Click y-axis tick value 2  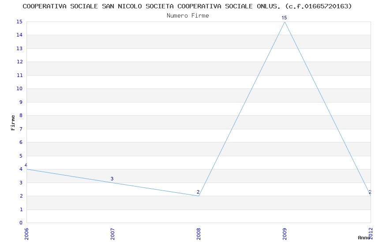pyautogui.click(x=21, y=196)
